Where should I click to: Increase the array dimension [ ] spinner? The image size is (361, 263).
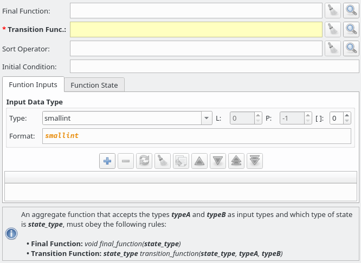pos(347,115)
